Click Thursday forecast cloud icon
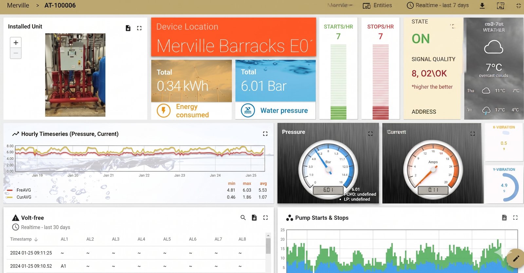Image resolution: width=524 pixels, height=273 pixels. pos(486,91)
